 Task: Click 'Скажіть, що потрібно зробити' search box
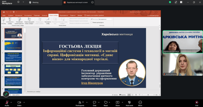coord(94,15)
